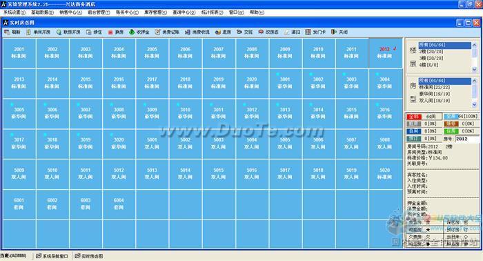The image size is (483, 261).
Task: Click the floor list scroll-down arrow
Action: [475, 70]
